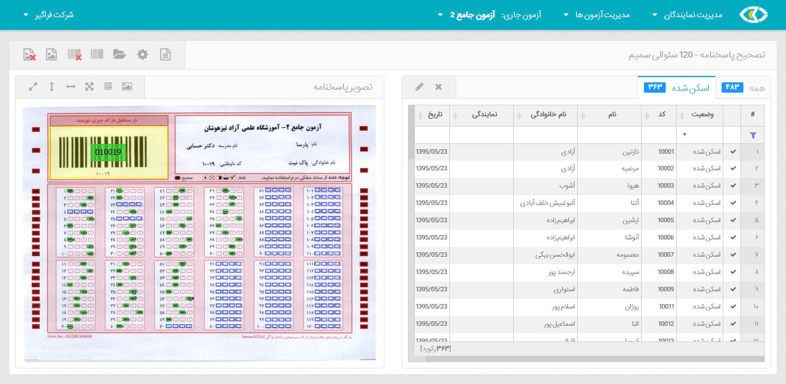Click the delete barcode icon

[x=74, y=55]
